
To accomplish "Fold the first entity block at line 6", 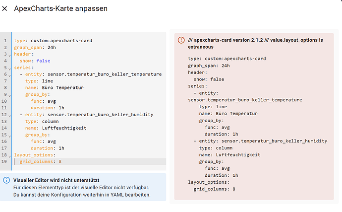I will coord(10,74).
